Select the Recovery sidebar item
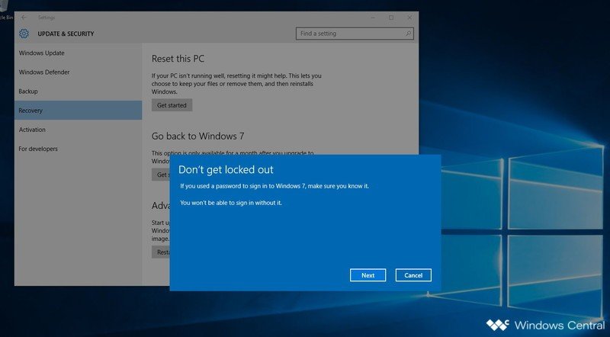The width and height of the screenshot is (610, 337). point(79,111)
